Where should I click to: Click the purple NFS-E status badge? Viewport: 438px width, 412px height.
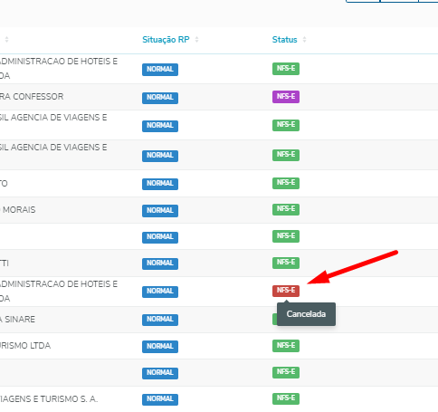(286, 97)
